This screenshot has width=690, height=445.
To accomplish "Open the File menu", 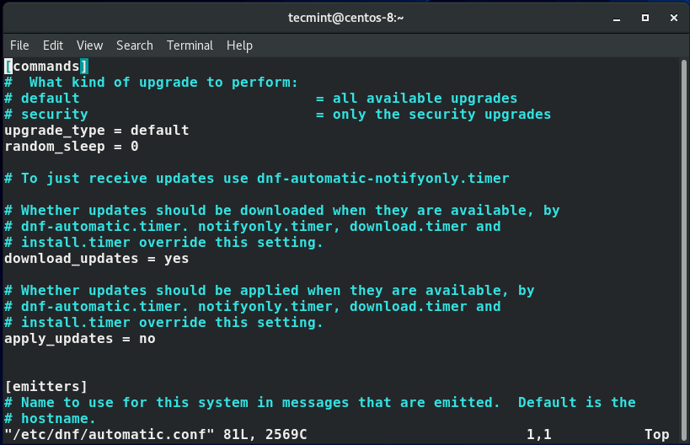I will 19,46.
